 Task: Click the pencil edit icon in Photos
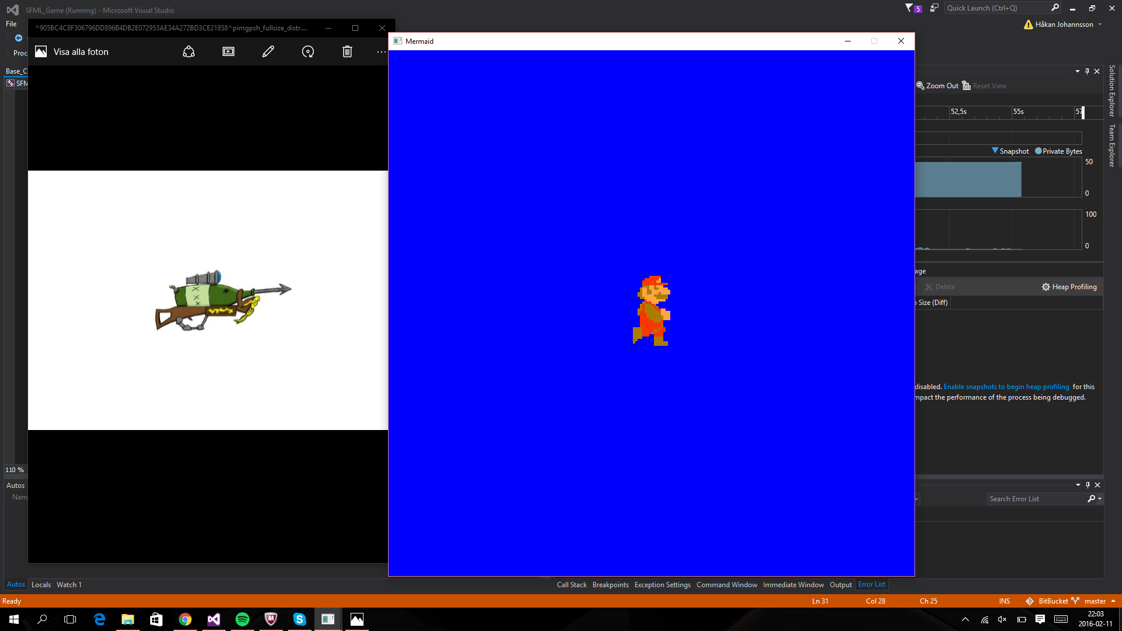[268, 52]
